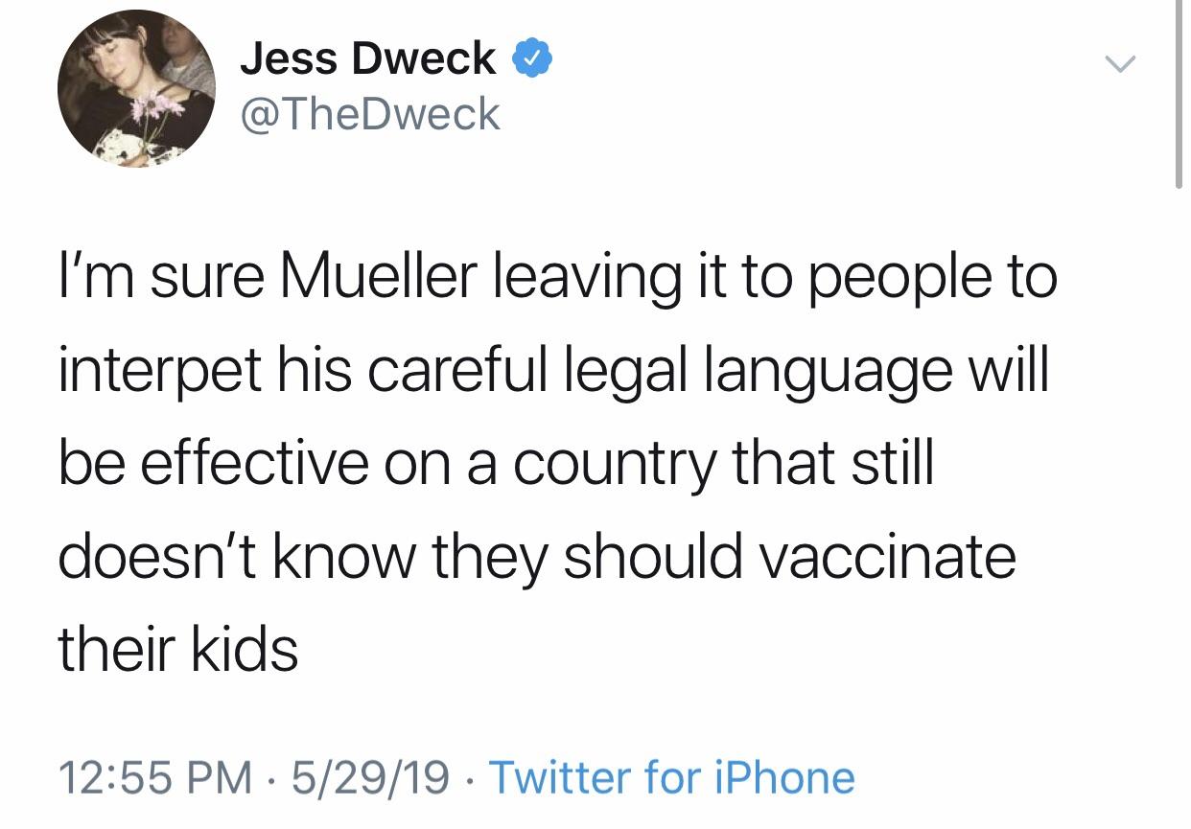Click the 12:55 PM timestamp

tap(153, 776)
